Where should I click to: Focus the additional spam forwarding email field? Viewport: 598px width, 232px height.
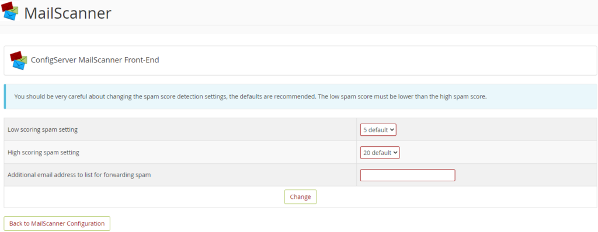click(x=408, y=175)
